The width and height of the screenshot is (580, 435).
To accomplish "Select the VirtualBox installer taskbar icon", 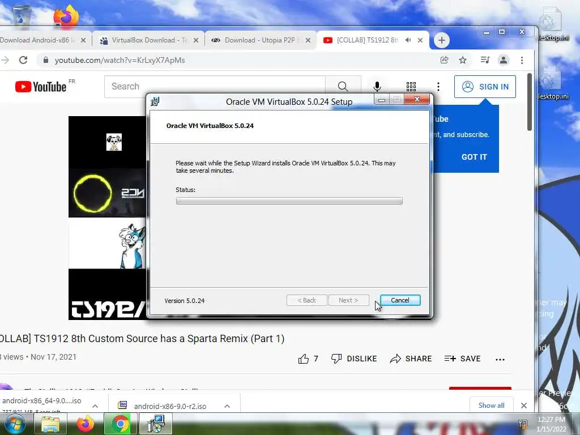I will (155, 424).
